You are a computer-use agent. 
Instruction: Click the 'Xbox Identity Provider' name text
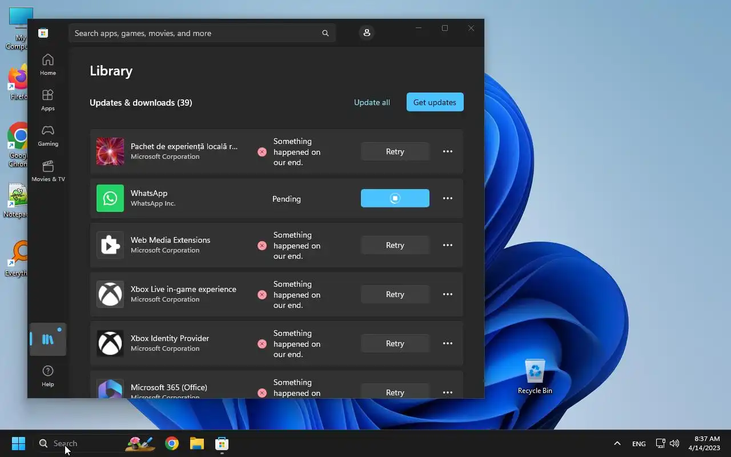click(170, 338)
